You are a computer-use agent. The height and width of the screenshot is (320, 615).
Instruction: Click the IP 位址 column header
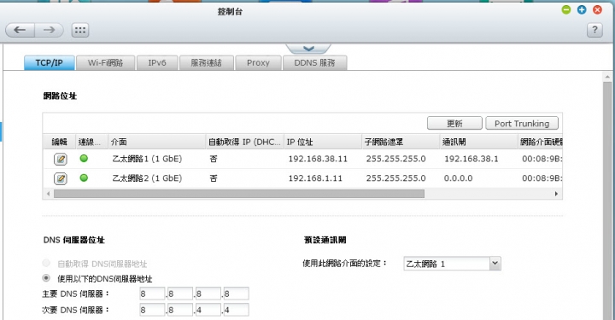(x=323, y=142)
